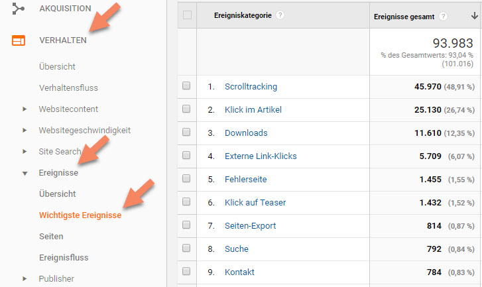Open the Externe Link-Klicks category link

[x=261, y=156]
